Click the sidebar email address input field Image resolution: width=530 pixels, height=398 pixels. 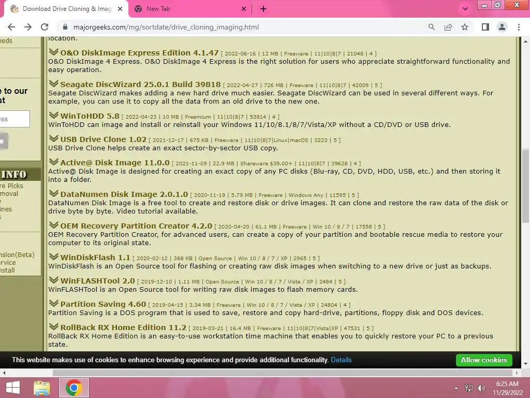(15, 119)
